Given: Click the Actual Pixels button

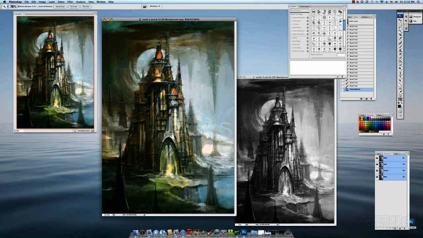Looking at the screenshot, I should [60, 7].
